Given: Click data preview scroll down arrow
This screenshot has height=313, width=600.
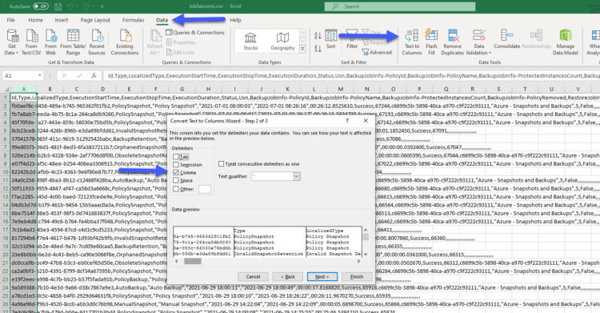Looking at the screenshot, I should 366,254.
